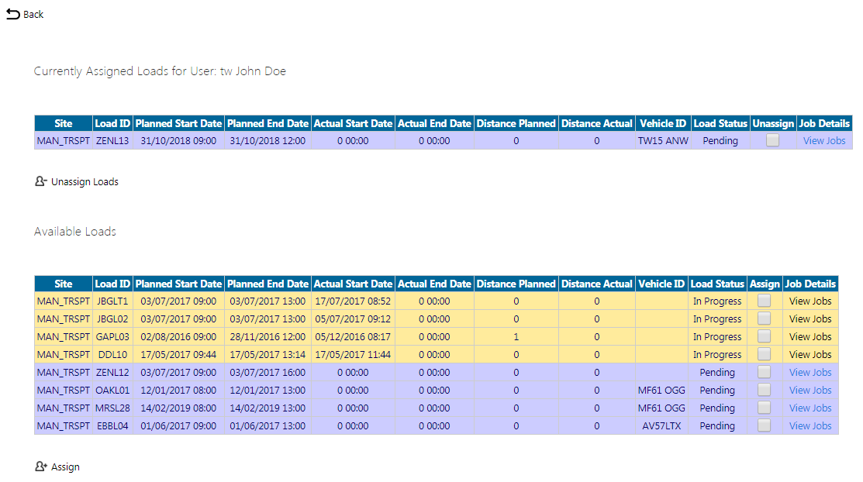
Task: Click planned end date 28/11/2016 12:00
Action: (268, 337)
